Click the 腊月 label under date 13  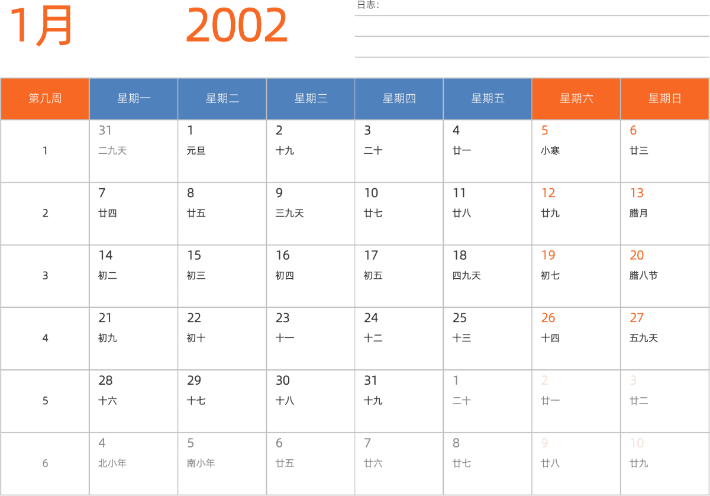tap(639, 214)
